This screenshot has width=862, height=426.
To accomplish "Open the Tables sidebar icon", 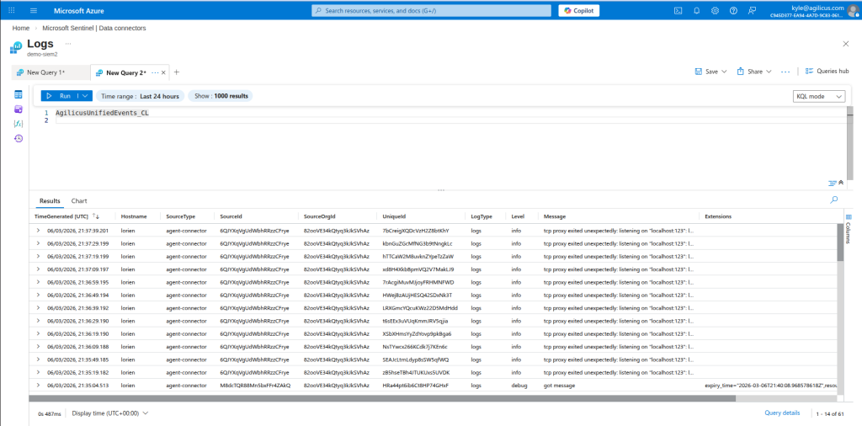I will click(19, 94).
